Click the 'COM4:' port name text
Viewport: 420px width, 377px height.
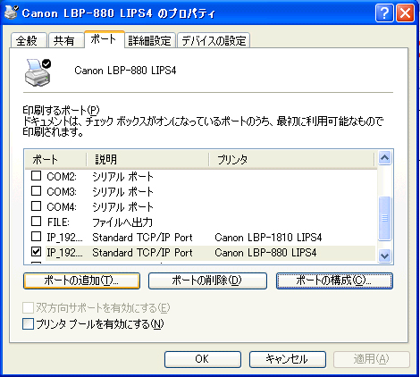pos(62,207)
